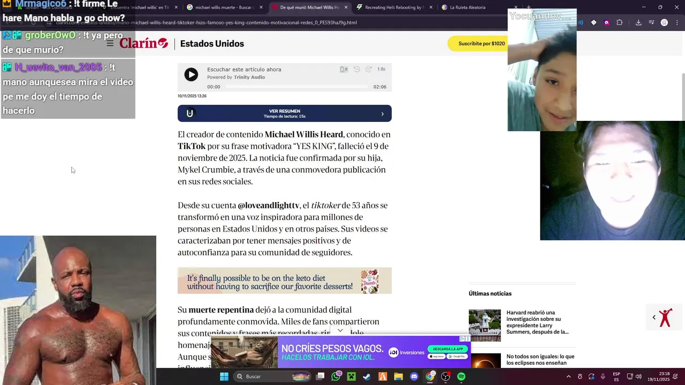Switch to 'De qué murió Michael Willis' tab
Viewport: 685px width, 385px height.
click(309, 7)
